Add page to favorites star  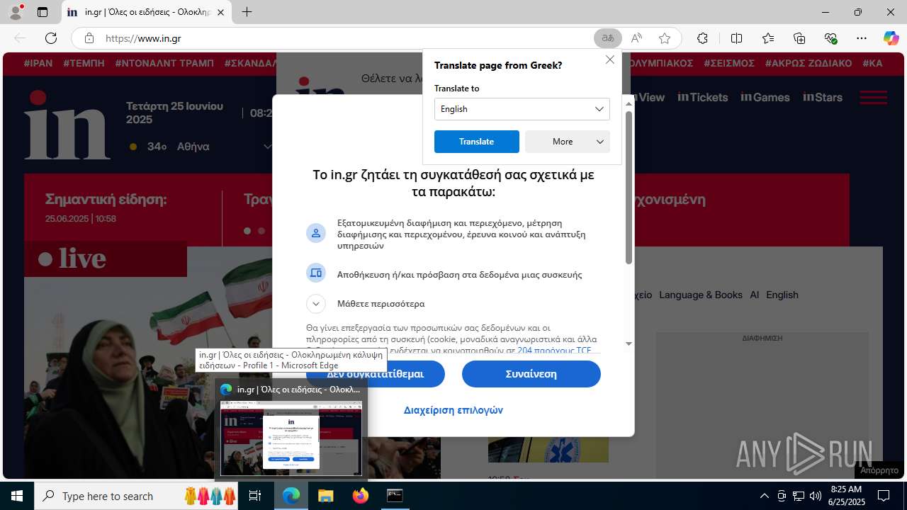tap(664, 38)
